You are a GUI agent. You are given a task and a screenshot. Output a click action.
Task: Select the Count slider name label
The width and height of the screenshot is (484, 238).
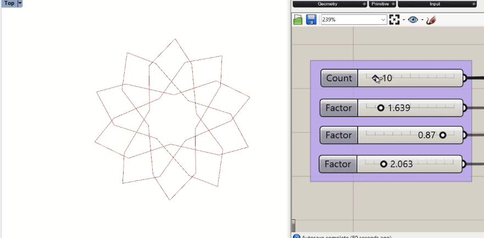(339, 78)
